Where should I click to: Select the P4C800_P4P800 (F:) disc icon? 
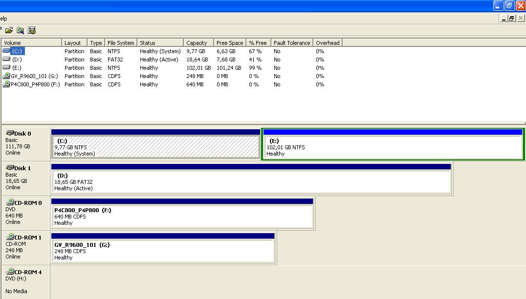coord(6,84)
